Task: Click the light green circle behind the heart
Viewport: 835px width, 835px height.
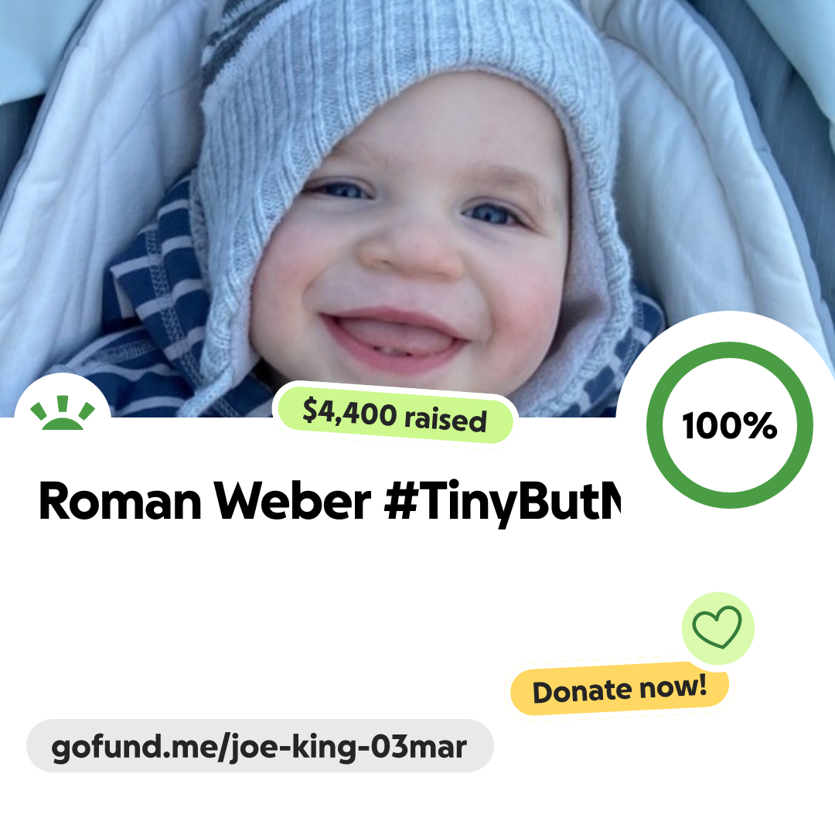Action: [x=717, y=629]
